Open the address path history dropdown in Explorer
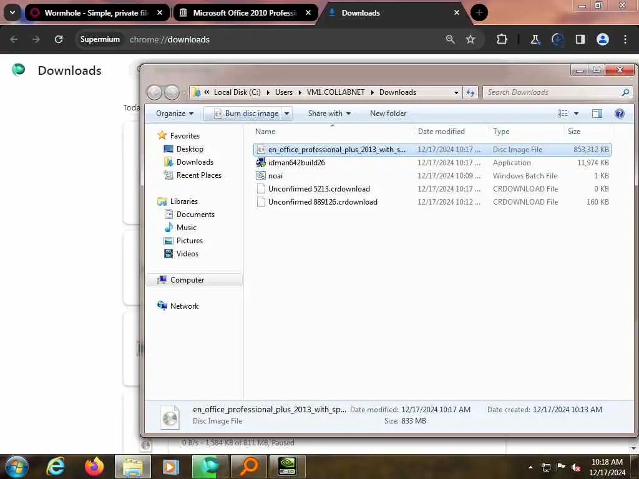 pyautogui.click(x=456, y=92)
